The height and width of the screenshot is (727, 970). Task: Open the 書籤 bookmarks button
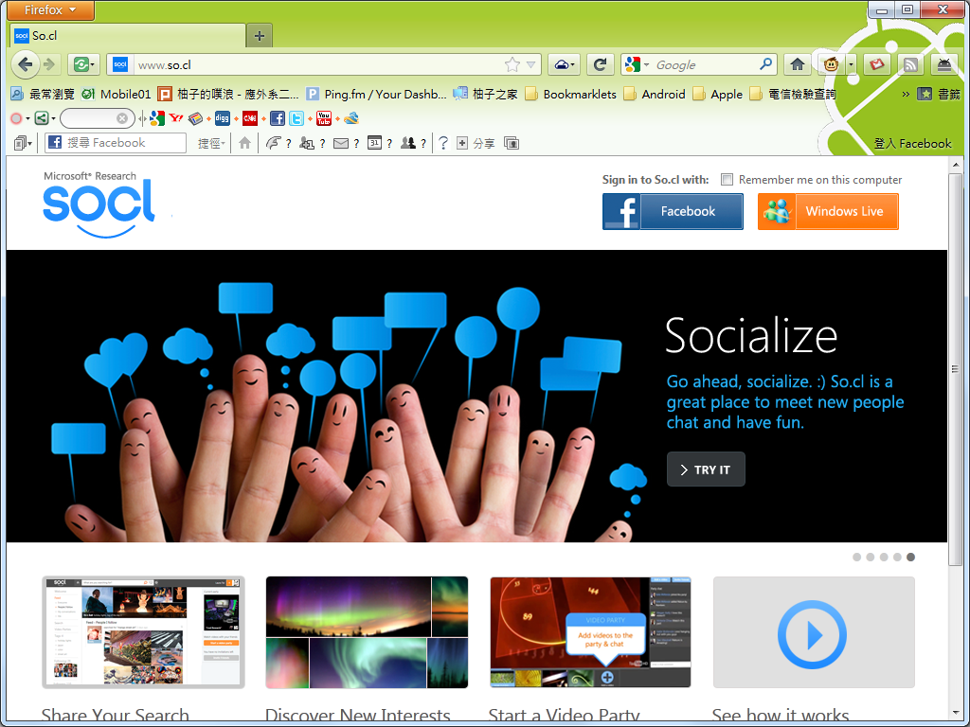[940, 94]
